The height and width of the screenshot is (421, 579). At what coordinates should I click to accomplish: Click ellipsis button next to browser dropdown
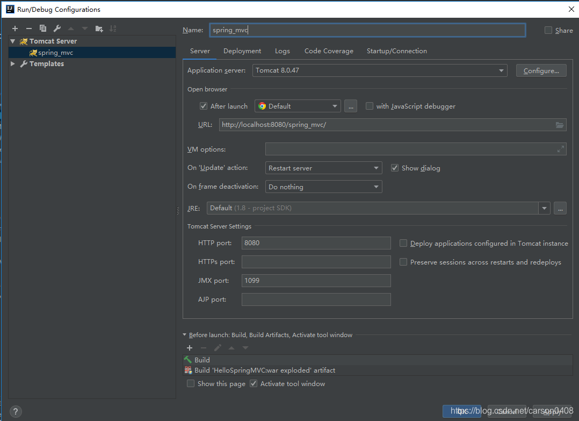click(x=351, y=106)
